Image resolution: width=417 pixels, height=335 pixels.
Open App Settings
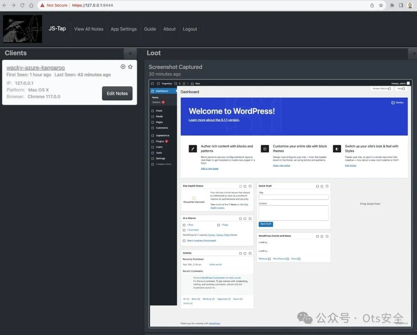124,29
